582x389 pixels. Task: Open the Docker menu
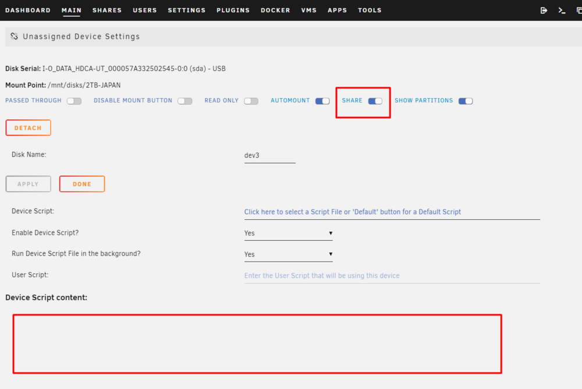coord(275,10)
